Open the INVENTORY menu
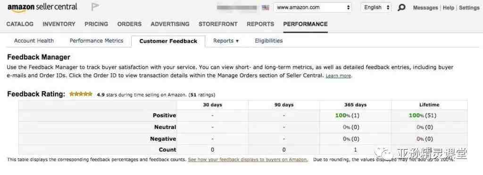This screenshot has width=483, height=175. [59, 24]
